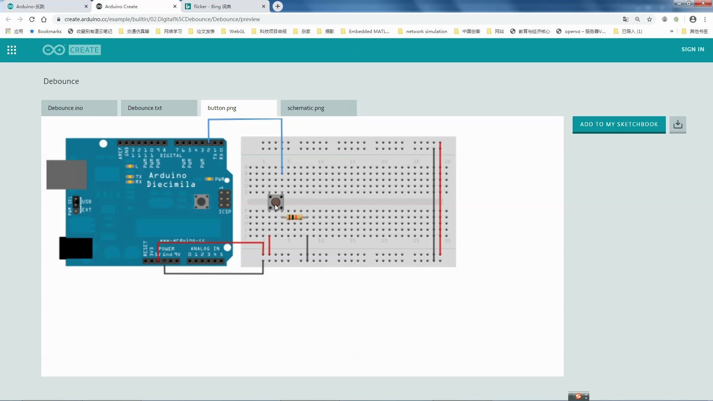
Task: Click the bookmark star icon in address bar
Action: click(649, 19)
